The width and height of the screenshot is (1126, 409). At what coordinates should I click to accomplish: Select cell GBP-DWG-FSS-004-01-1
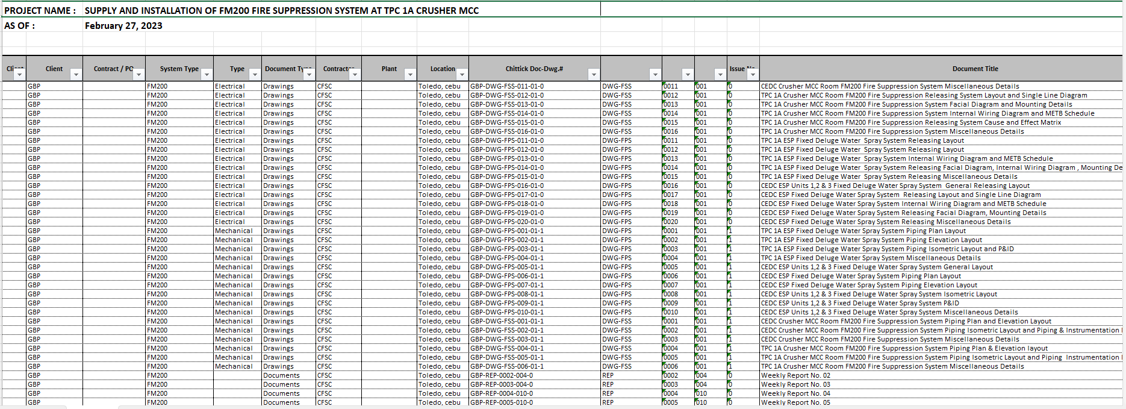[x=535, y=348]
